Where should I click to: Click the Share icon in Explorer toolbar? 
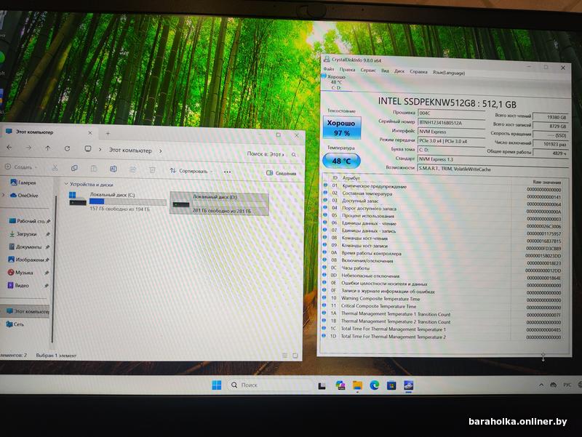coord(132,169)
